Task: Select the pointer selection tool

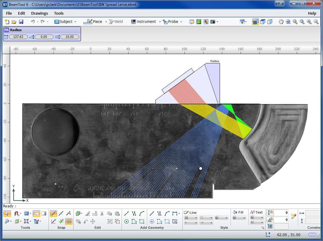Action: tap(8, 213)
